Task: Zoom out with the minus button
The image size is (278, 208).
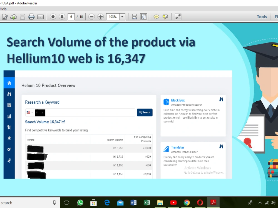Action: click(x=92, y=17)
